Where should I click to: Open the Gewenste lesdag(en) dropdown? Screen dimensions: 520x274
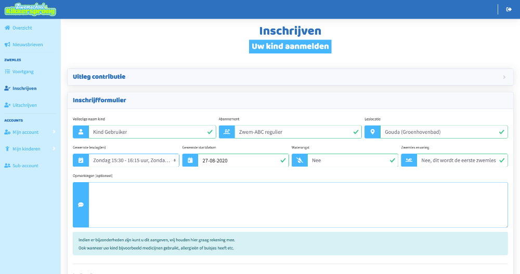[134, 160]
